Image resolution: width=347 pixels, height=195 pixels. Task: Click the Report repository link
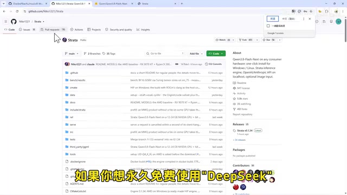click(242, 114)
